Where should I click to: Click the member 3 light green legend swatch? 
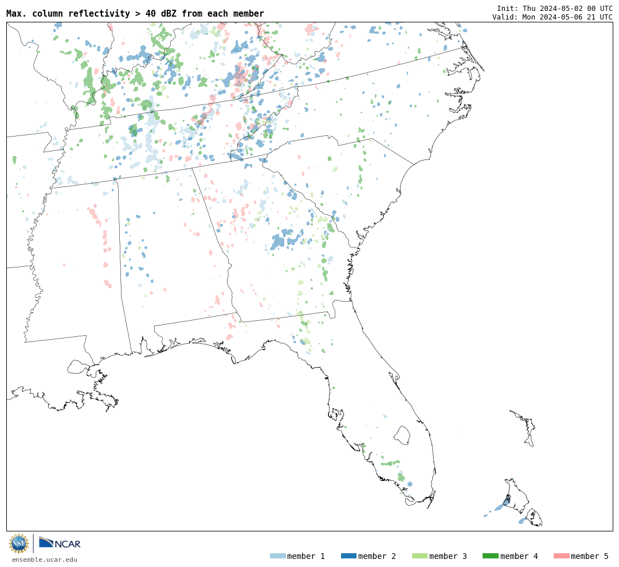pos(420,556)
